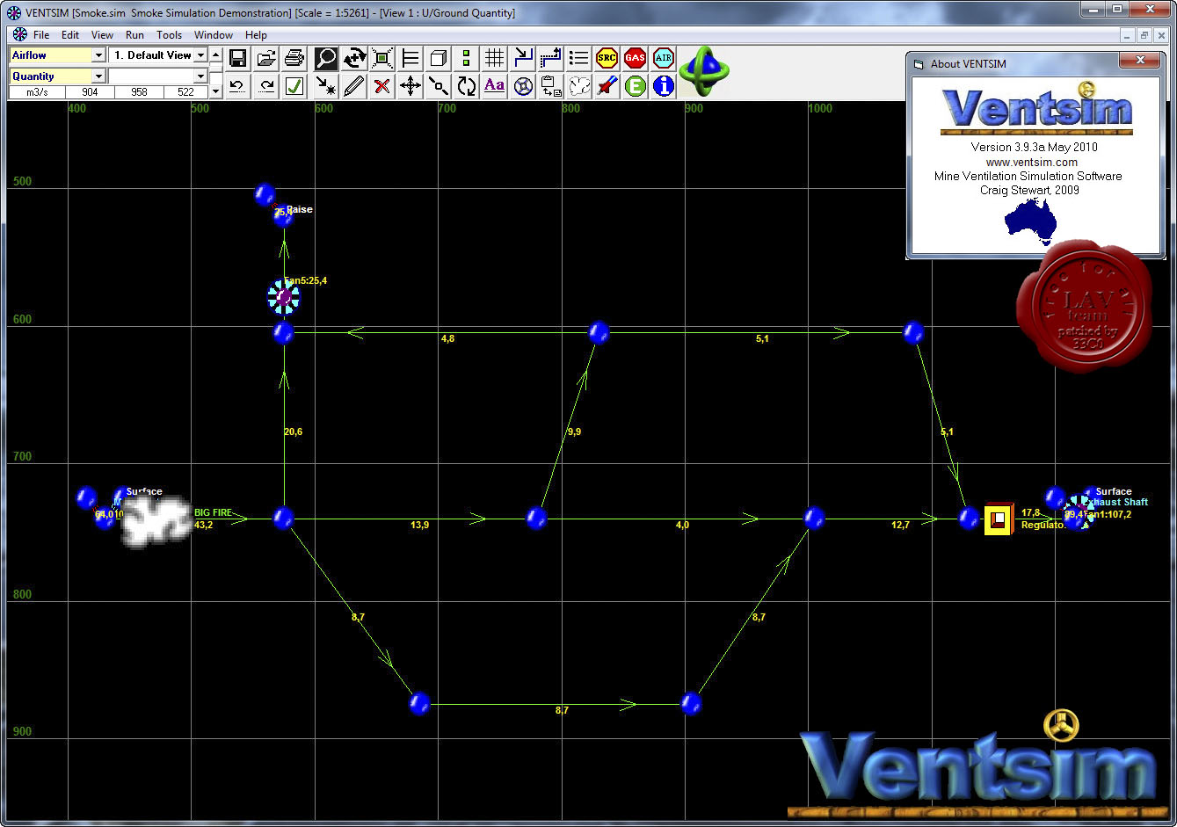1177x827 pixels.
Task: Click the 43,2 airflow value
Action: pyautogui.click(x=203, y=525)
